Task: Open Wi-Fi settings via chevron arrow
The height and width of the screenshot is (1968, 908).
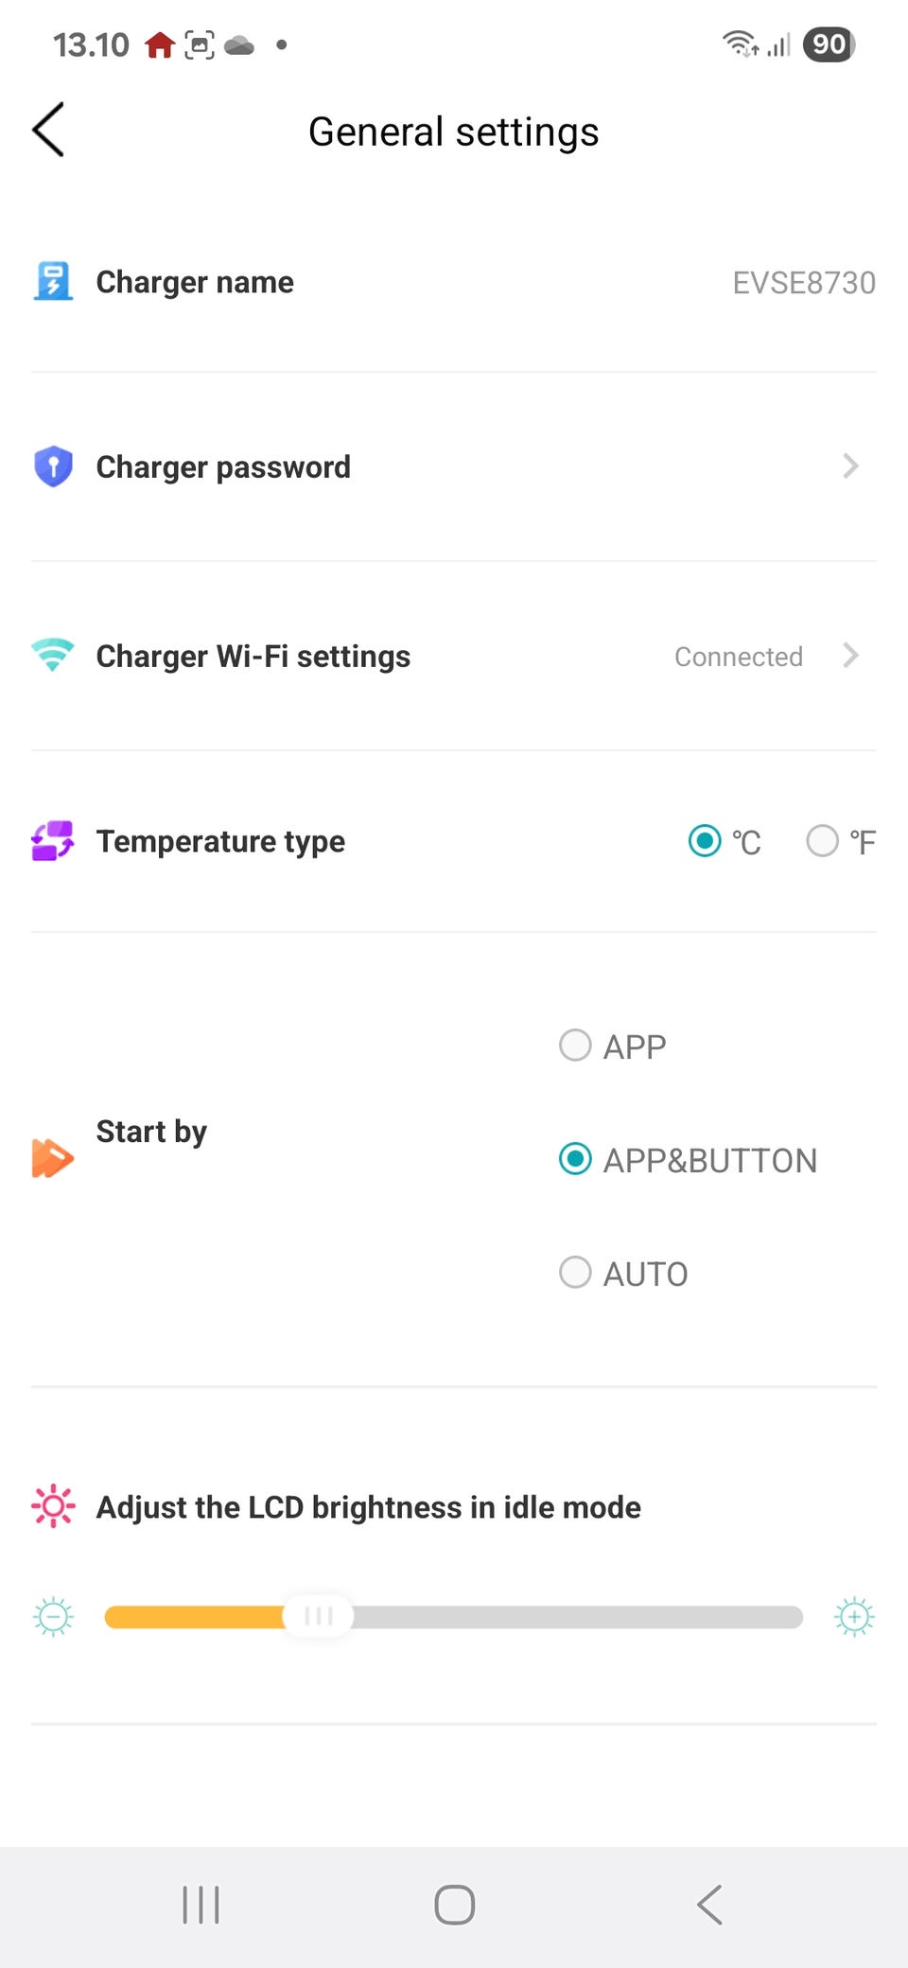Action: (x=850, y=656)
